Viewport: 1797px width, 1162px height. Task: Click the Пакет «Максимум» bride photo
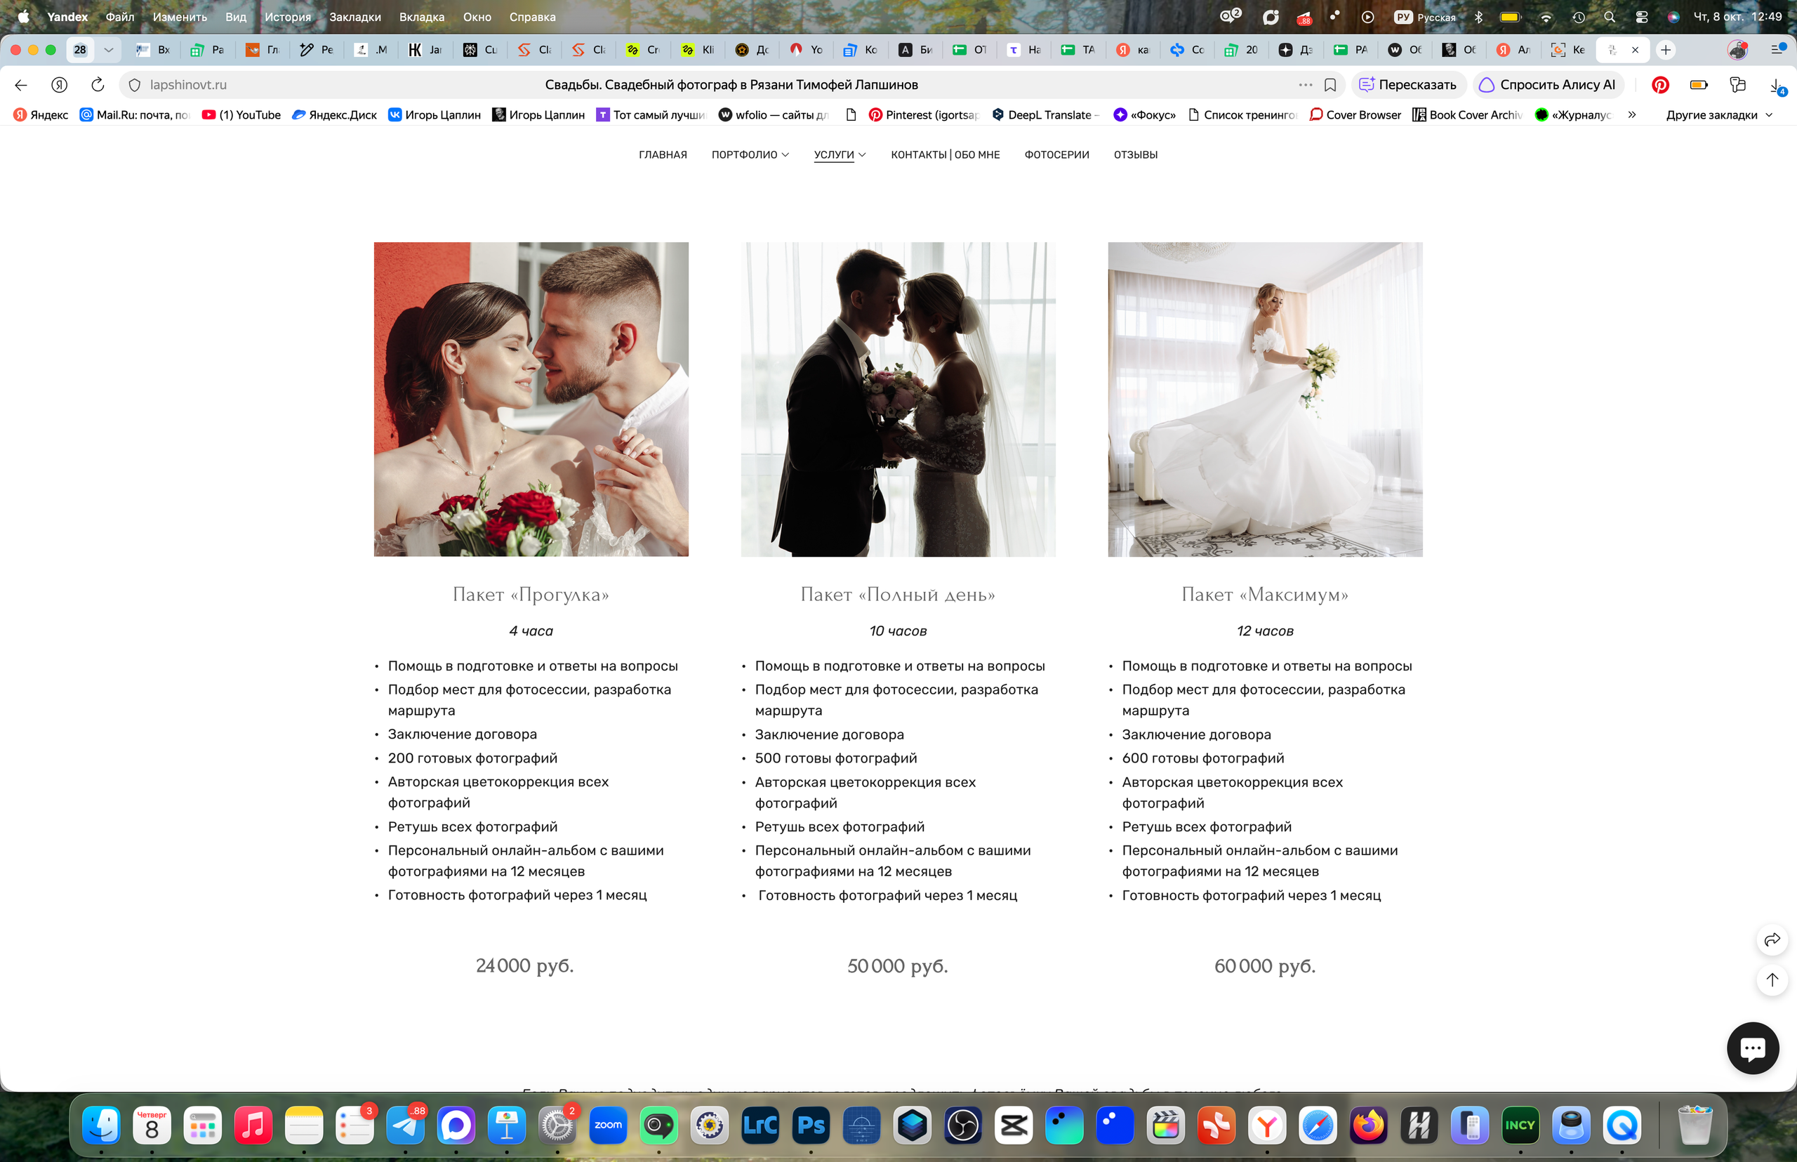[x=1265, y=400]
